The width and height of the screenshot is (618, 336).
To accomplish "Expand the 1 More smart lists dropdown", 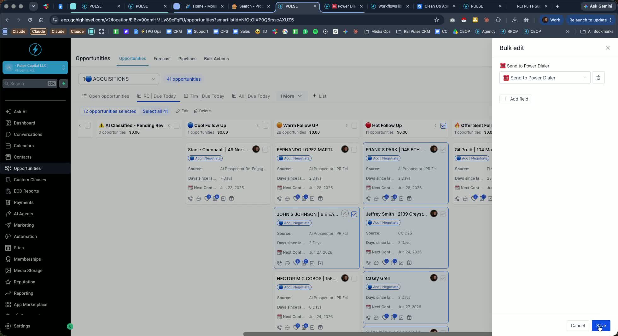I will pyautogui.click(x=291, y=96).
